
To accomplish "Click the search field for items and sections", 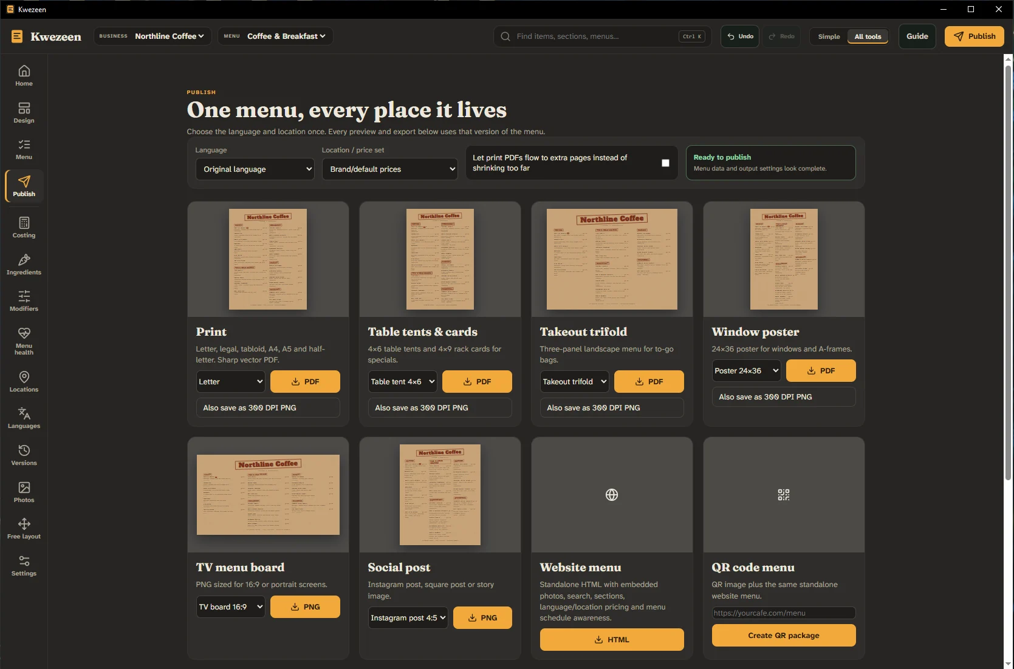I will click(601, 36).
